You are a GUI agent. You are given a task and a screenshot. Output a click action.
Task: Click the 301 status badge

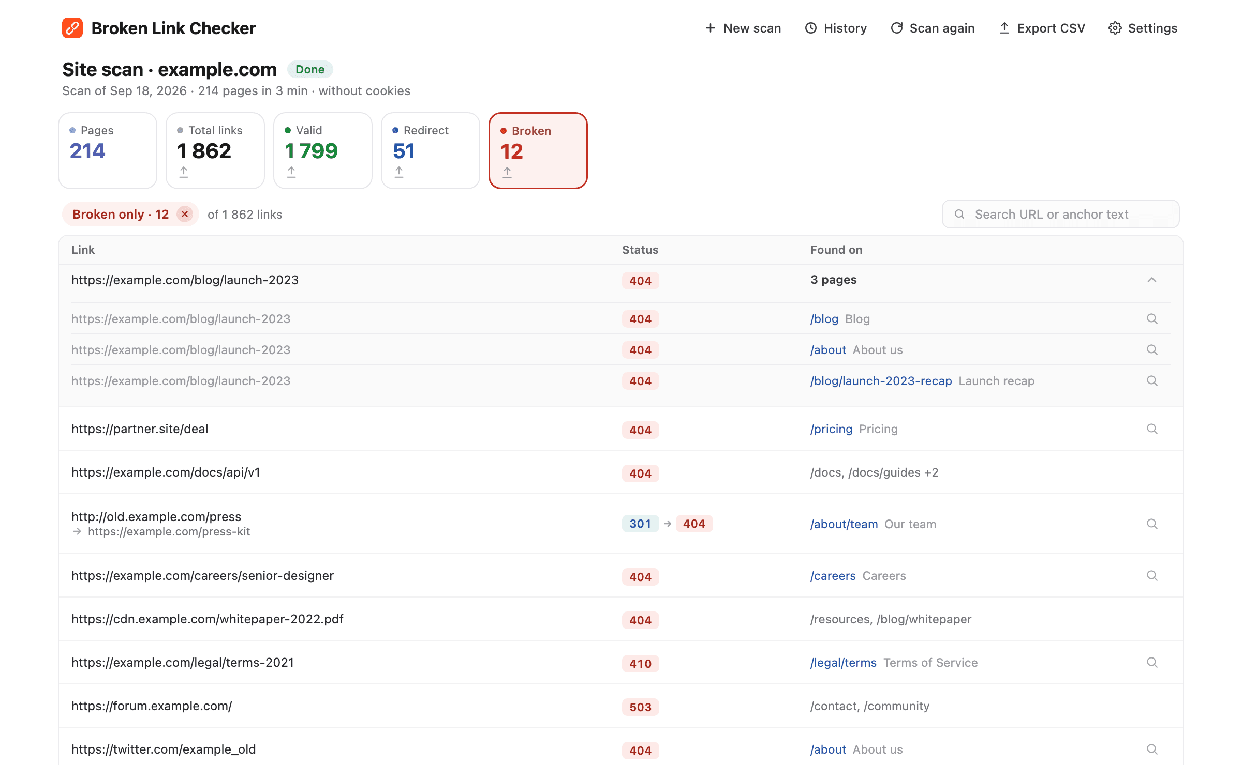[x=640, y=524]
